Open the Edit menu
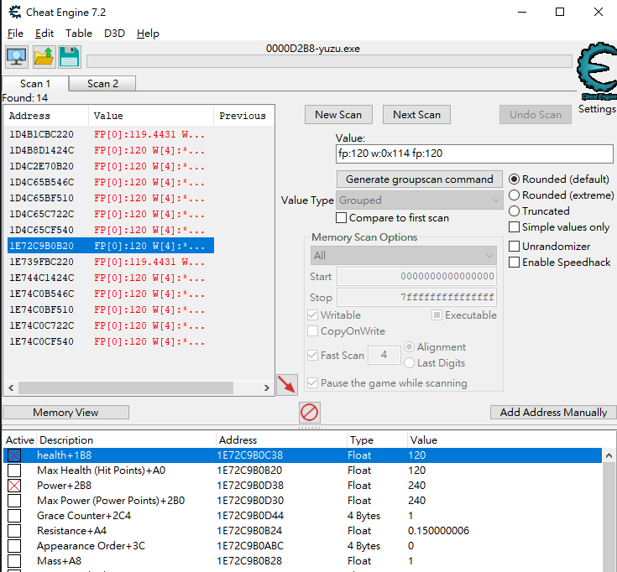Screen dimensions: 617x572 [44, 34]
